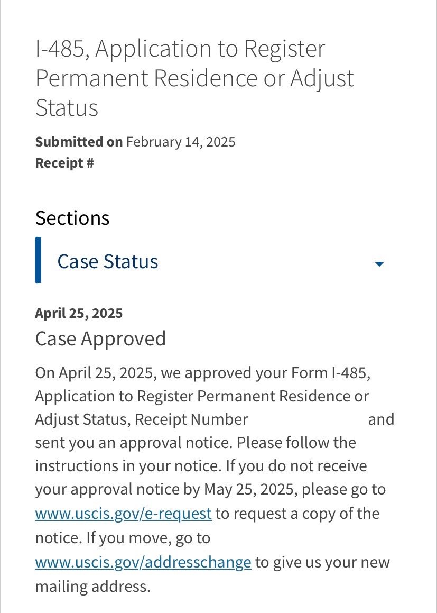This screenshot has width=437, height=613.
Task: Click the I-485 application title heading
Action: tap(194, 78)
